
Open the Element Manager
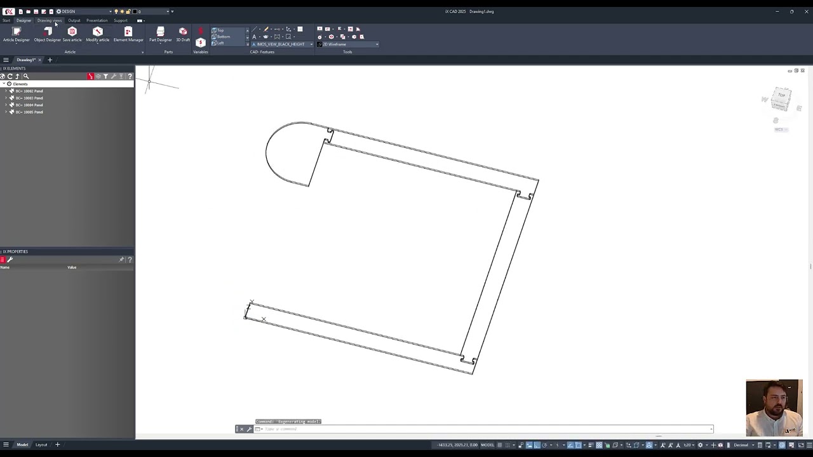point(128,35)
